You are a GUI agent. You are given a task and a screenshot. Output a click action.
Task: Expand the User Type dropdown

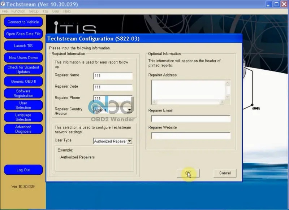[x=130, y=141]
